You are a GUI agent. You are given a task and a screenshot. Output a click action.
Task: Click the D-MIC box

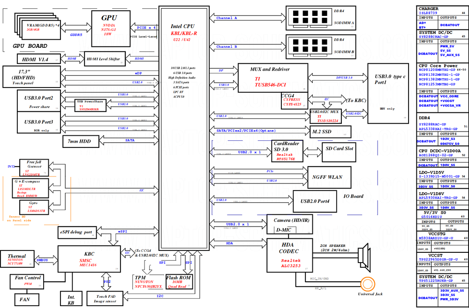pos(286,230)
